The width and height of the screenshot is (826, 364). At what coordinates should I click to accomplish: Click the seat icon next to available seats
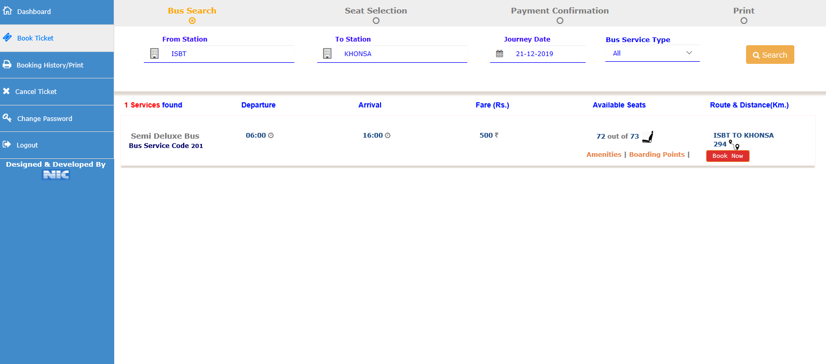(x=647, y=137)
